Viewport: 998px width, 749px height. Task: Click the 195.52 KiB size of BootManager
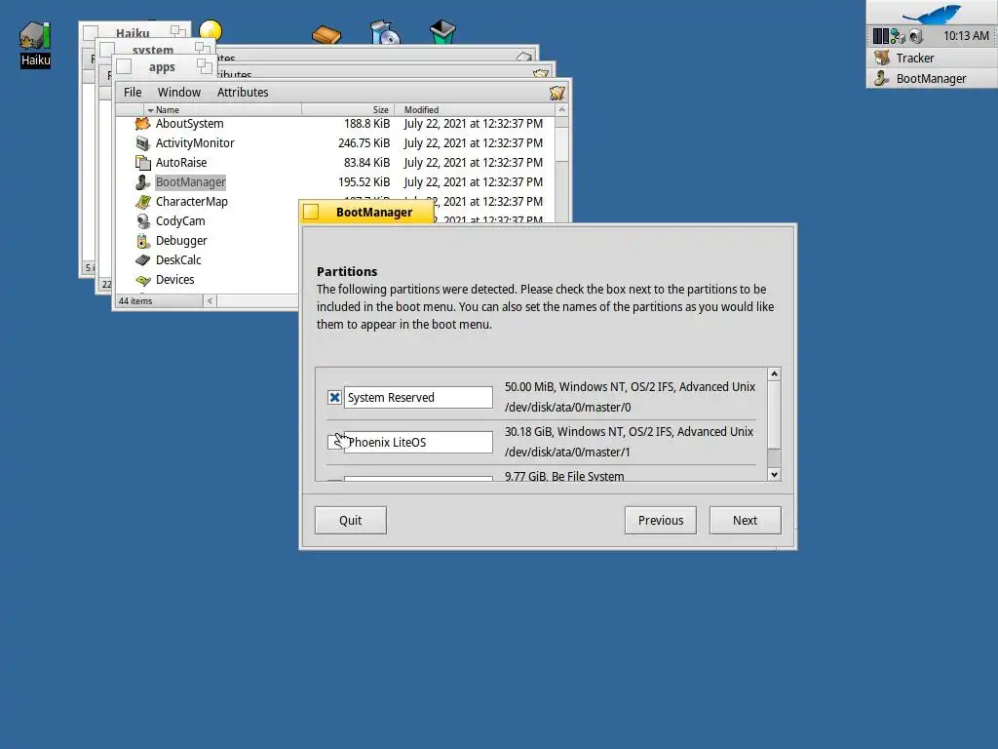click(x=365, y=182)
